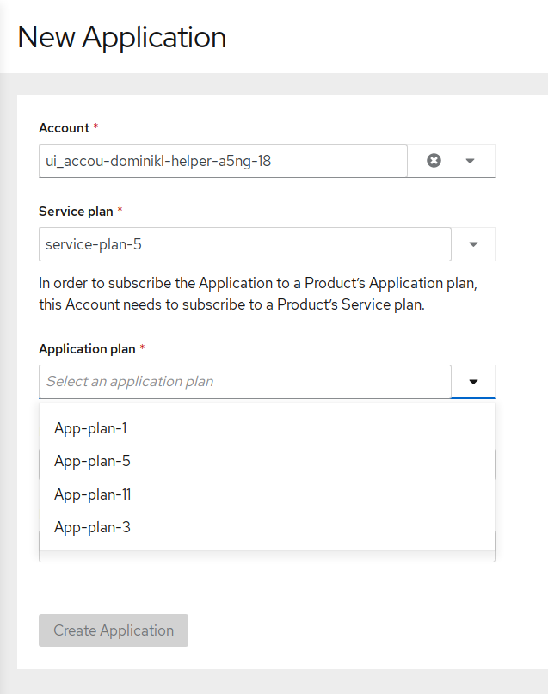Click the red asterisk beside Application plan
Screen dimensions: 548x694
click(142, 349)
